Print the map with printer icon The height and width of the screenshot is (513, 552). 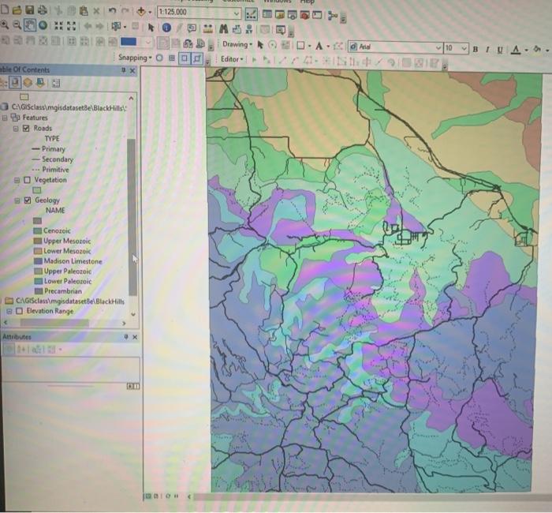[x=43, y=9]
